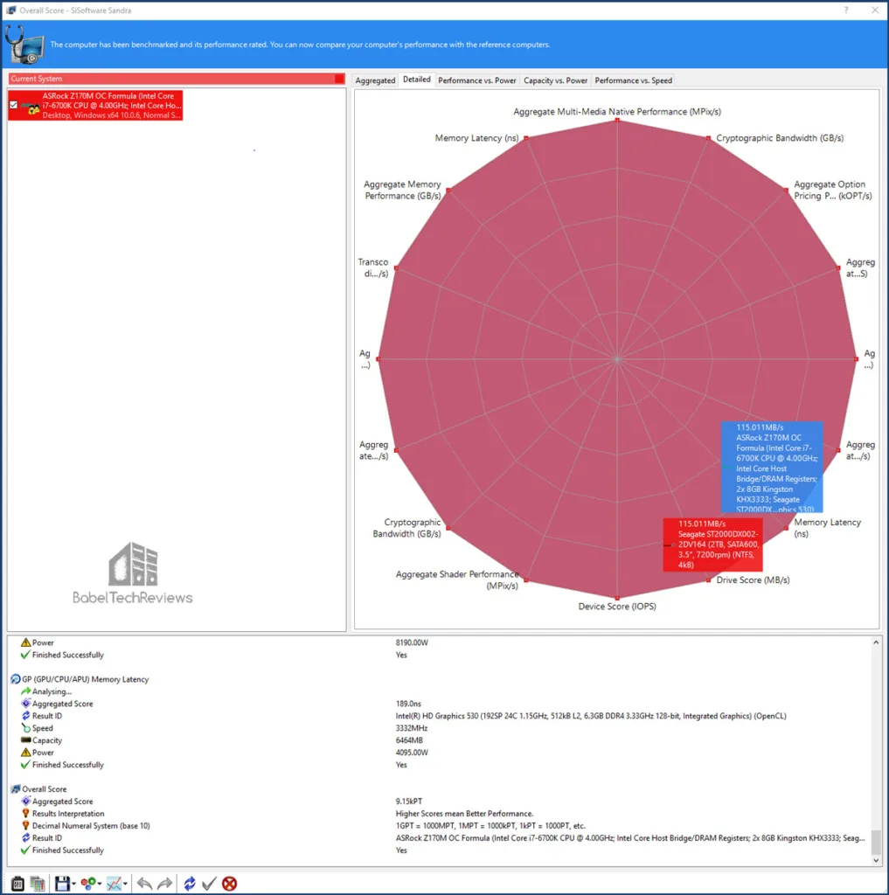Image resolution: width=889 pixels, height=895 pixels.
Task: Click the line chart icon
Action: click(x=113, y=883)
